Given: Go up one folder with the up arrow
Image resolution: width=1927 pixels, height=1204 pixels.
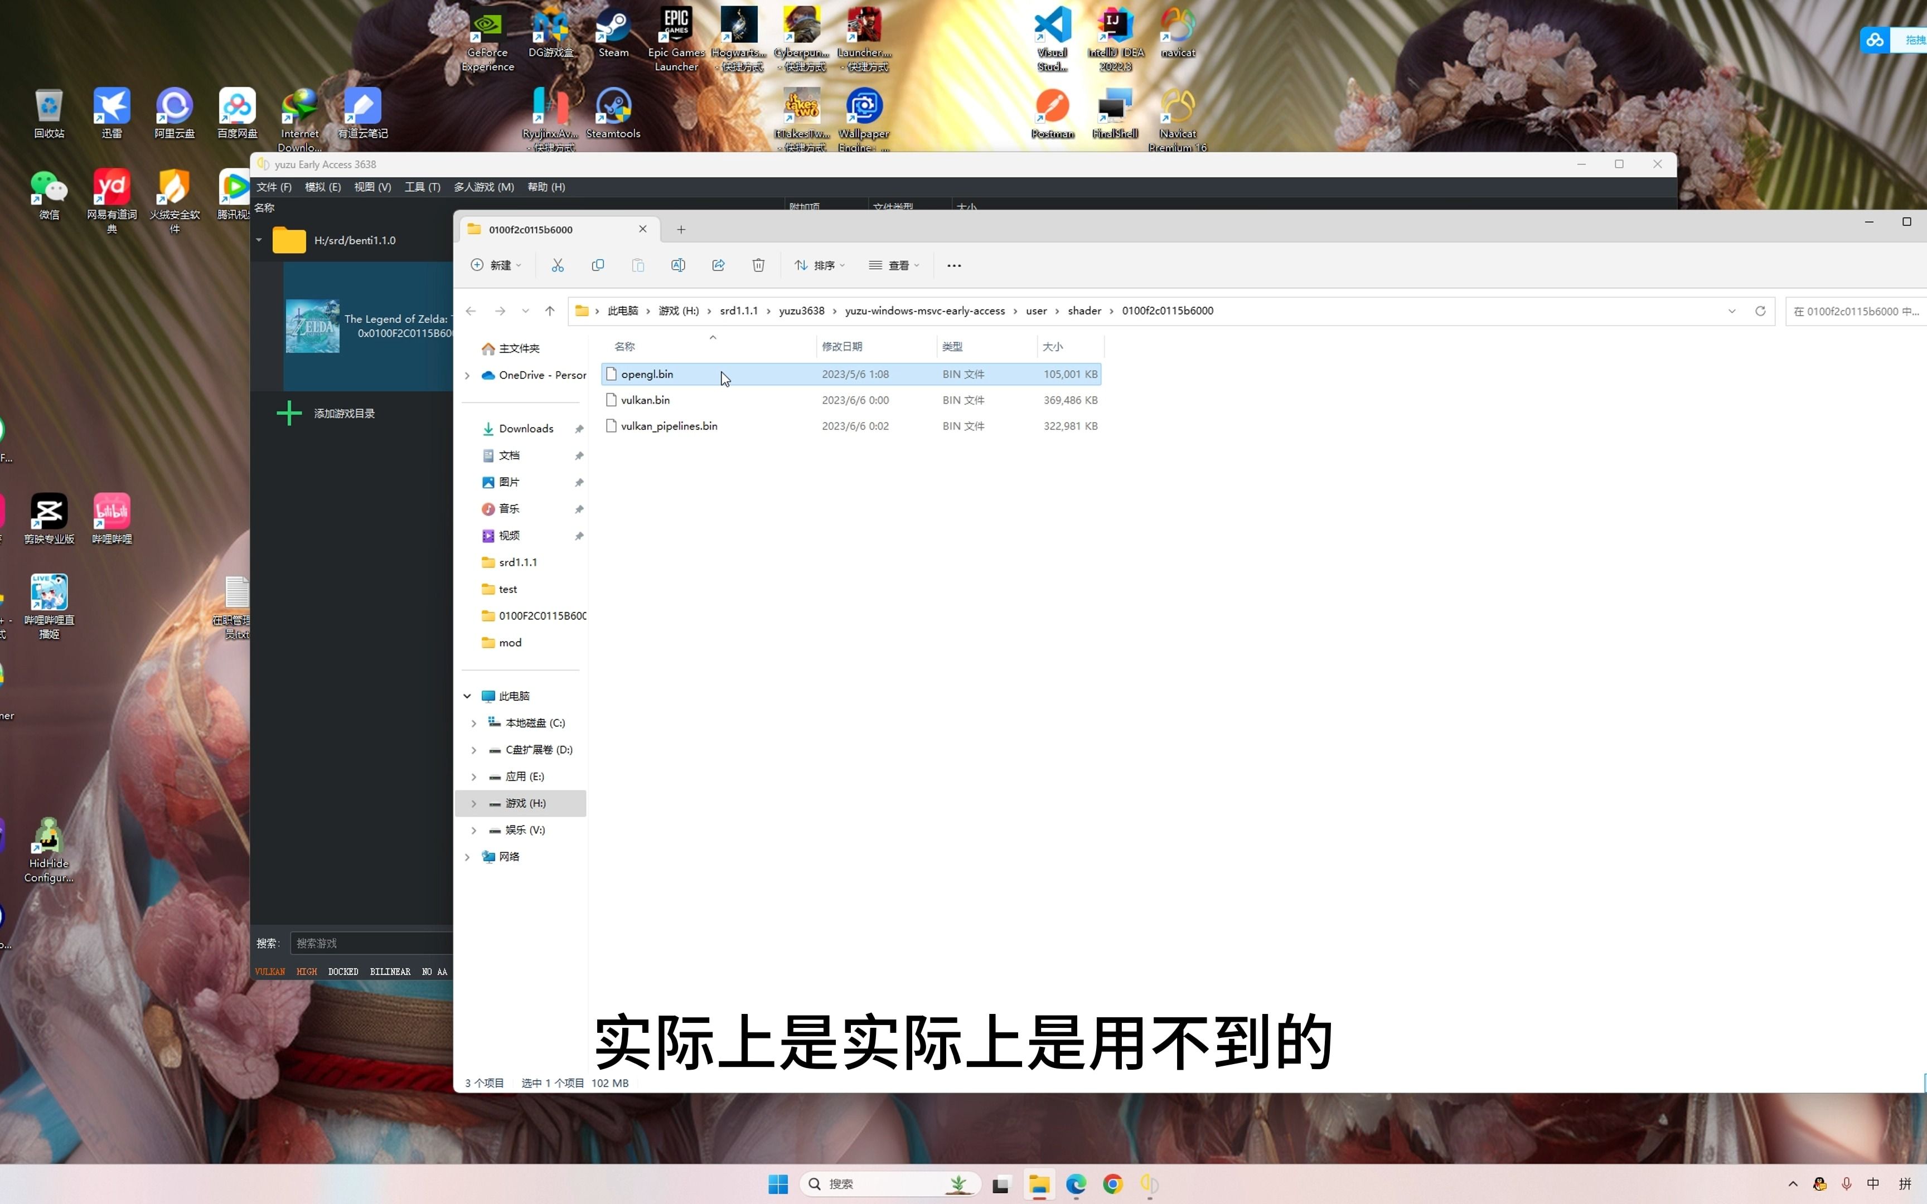Looking at the screenshot, I should tap(549, 310).
